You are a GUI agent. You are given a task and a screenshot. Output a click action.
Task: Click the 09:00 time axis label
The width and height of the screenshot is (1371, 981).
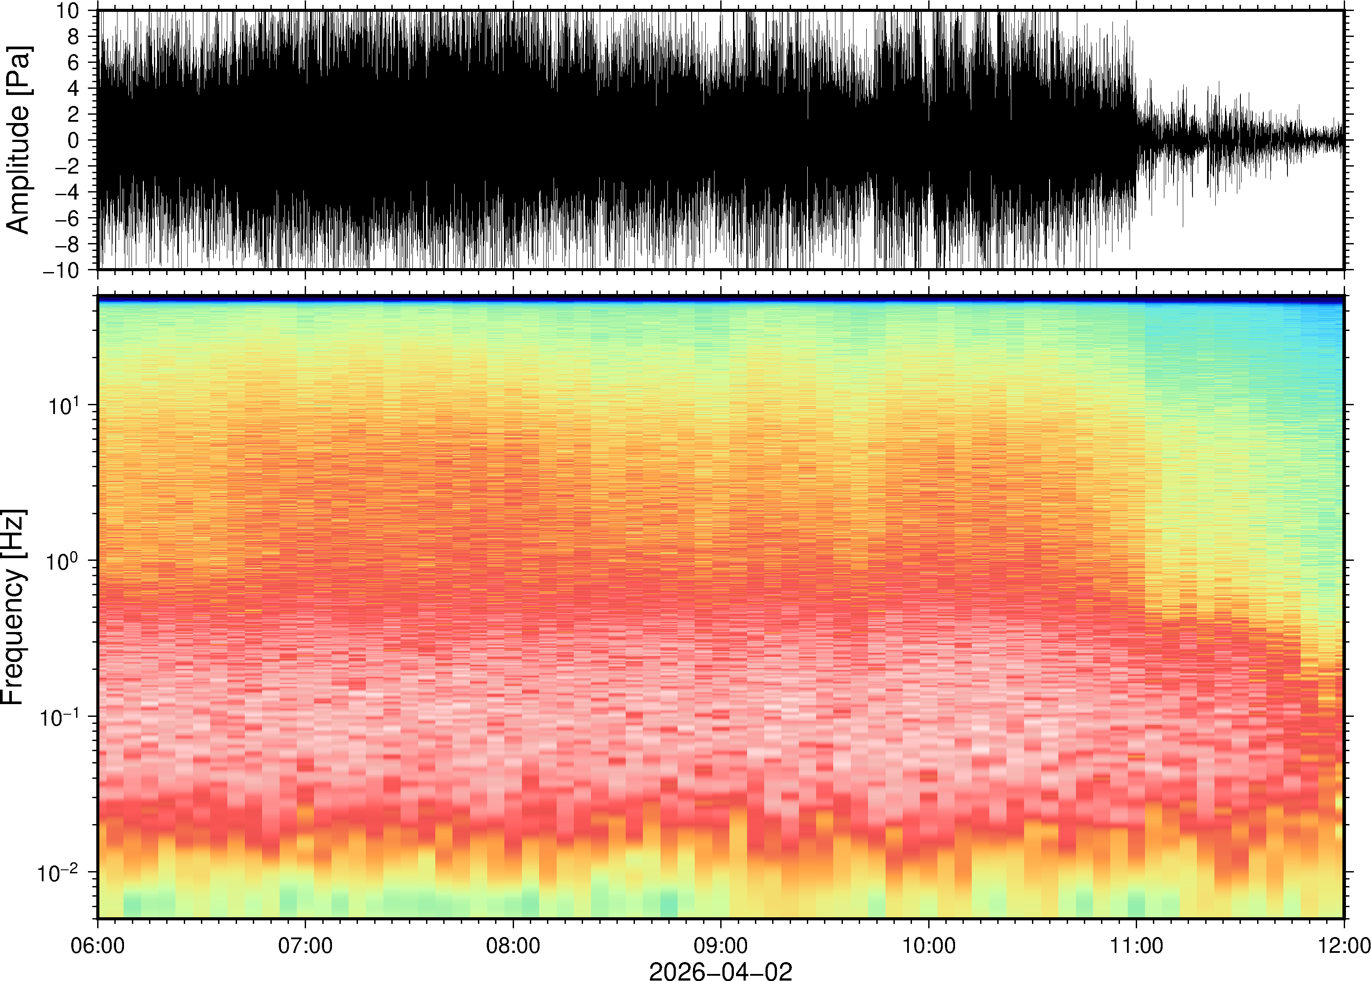[x=721, y=945]
